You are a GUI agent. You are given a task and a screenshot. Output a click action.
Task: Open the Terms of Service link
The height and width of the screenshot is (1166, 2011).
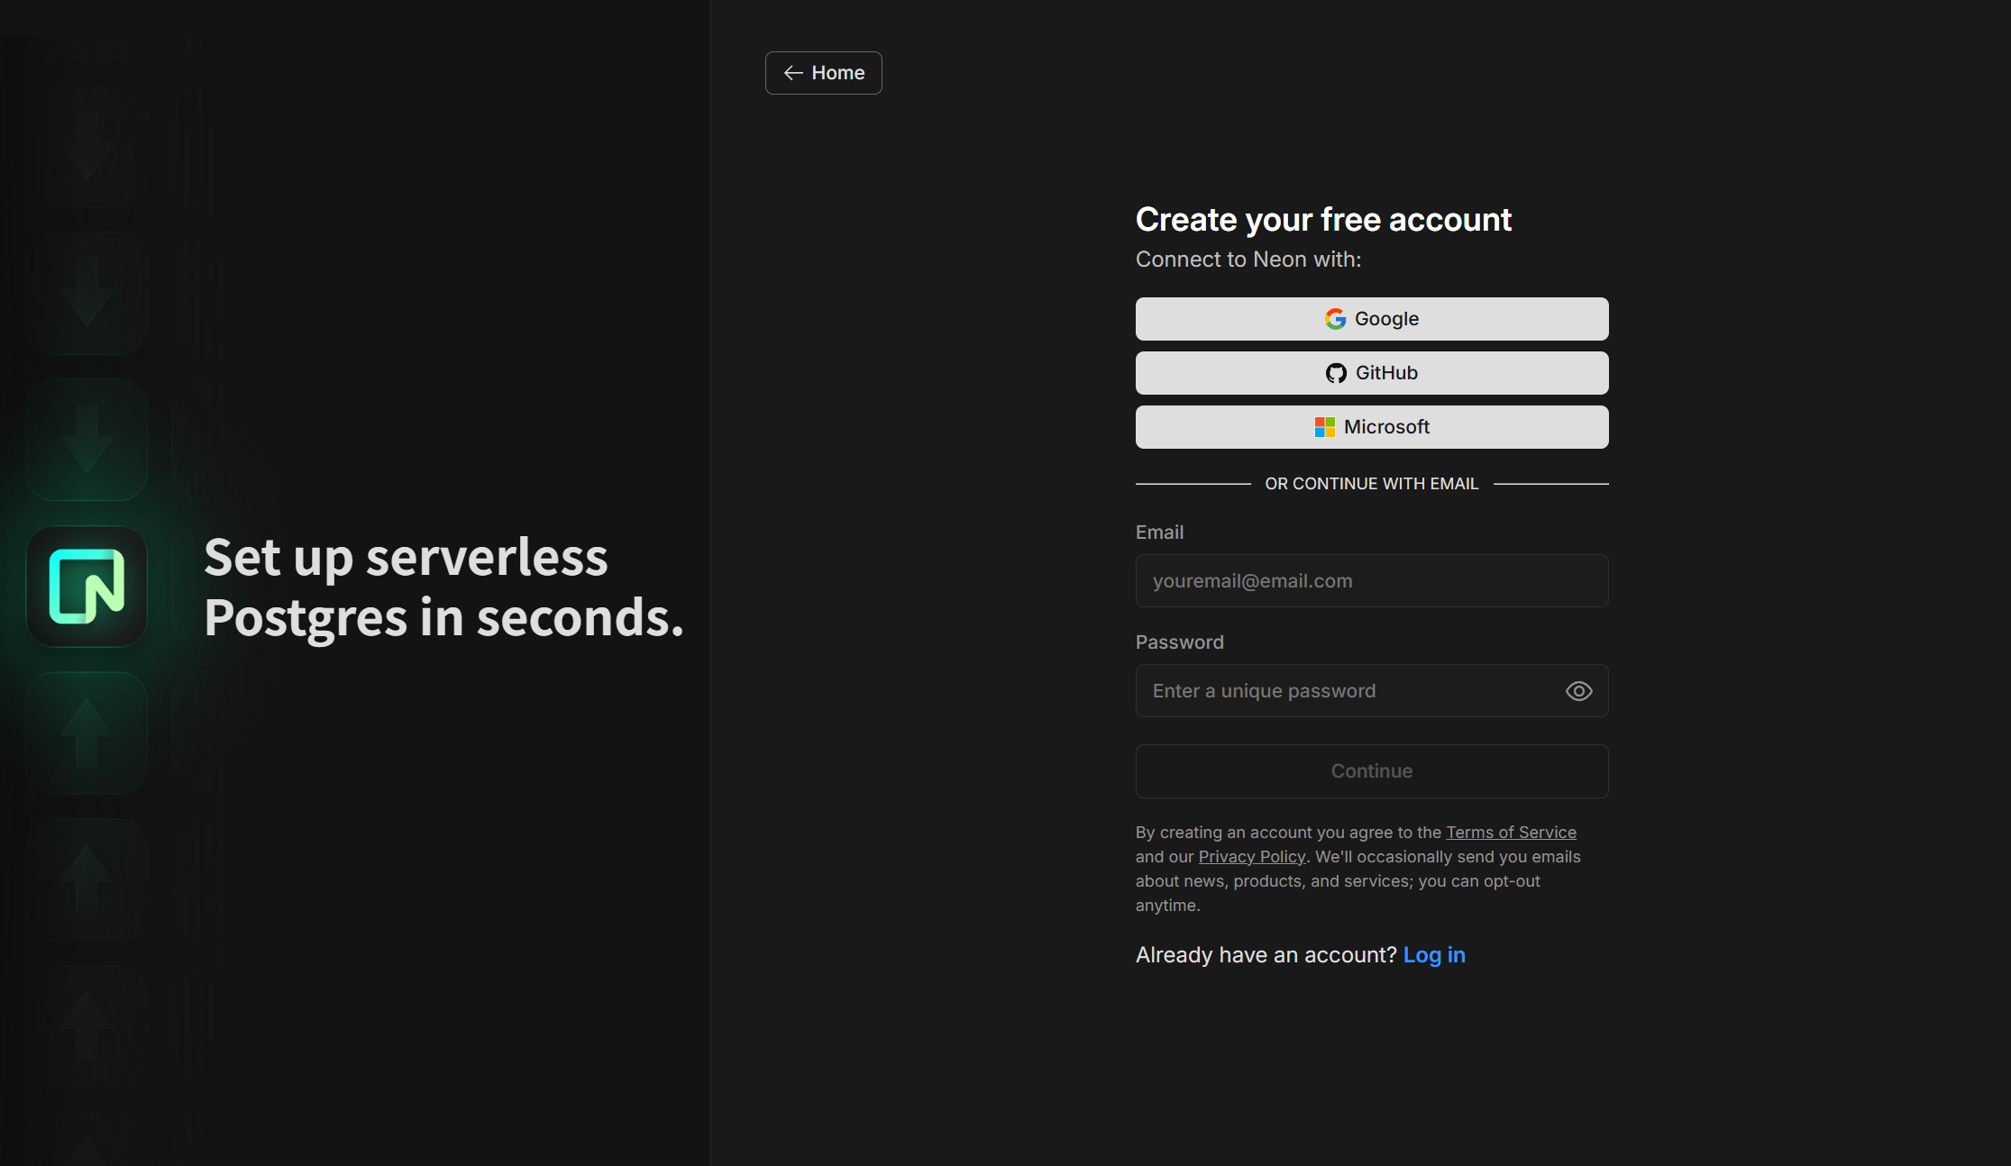[x=1511, y=833]
